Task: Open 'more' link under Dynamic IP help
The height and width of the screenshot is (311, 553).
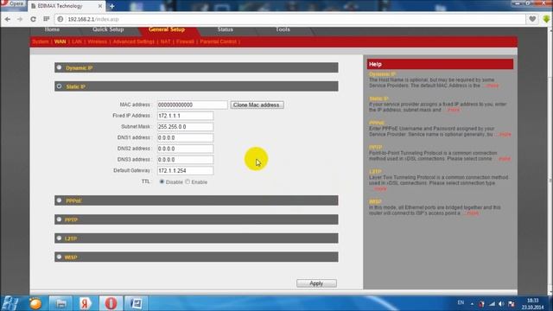Action: [492, 86]
